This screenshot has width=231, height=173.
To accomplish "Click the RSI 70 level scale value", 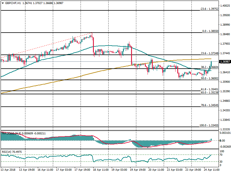I will 222,155.
